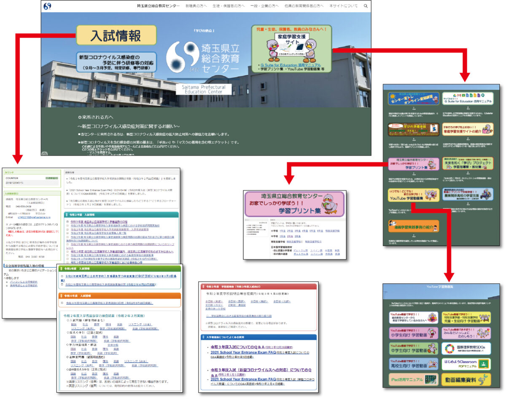The height and width of the screenshot is (399, 506).
Task: Click the yellow 入試情報 banner
Action: click(x=116, y=35)
